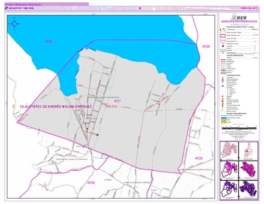Click the section label 4728

coord(48,42)
